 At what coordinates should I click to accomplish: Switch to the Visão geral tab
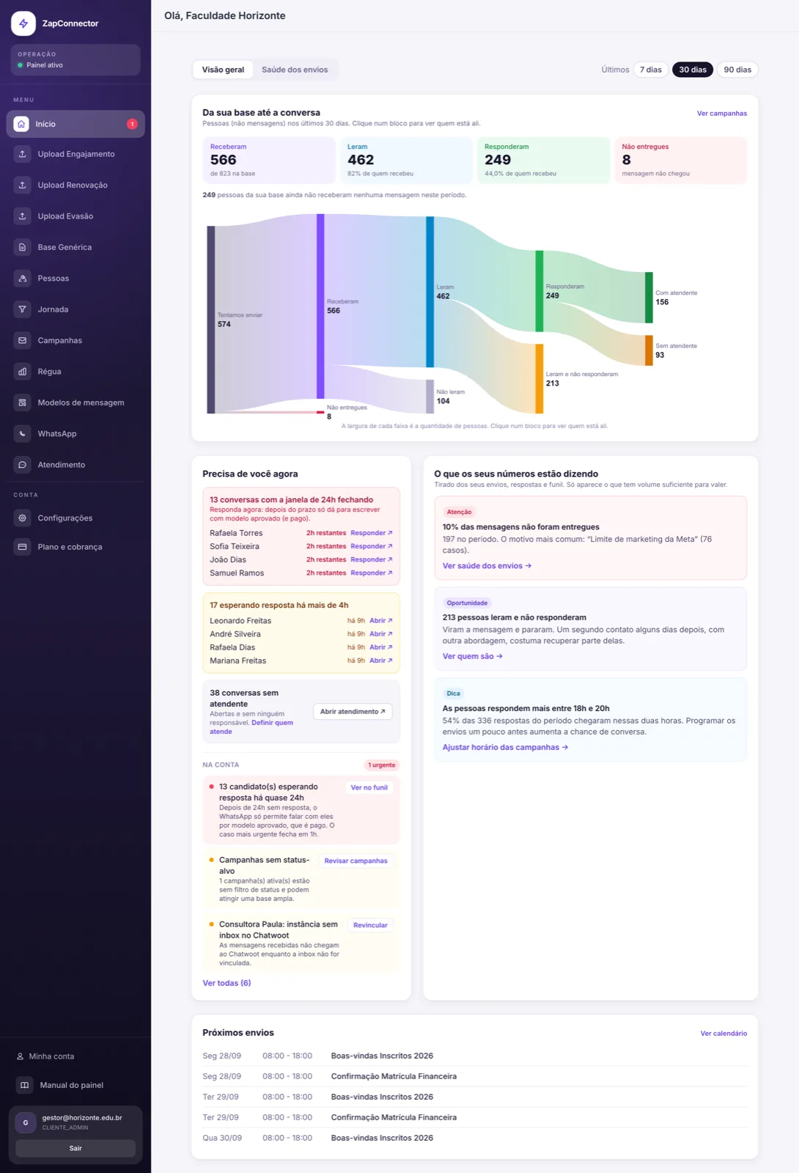[223, 70]
